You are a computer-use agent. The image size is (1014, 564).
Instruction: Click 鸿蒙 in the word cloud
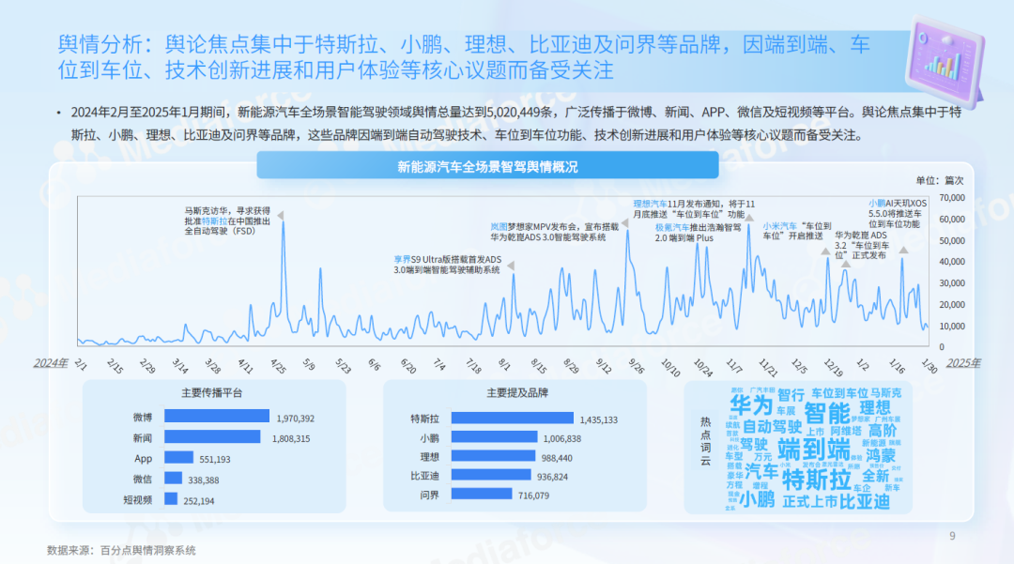pyautogui.click(x=881, y=455)
